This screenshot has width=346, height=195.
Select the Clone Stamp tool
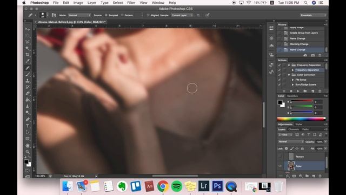click(28, 81)
